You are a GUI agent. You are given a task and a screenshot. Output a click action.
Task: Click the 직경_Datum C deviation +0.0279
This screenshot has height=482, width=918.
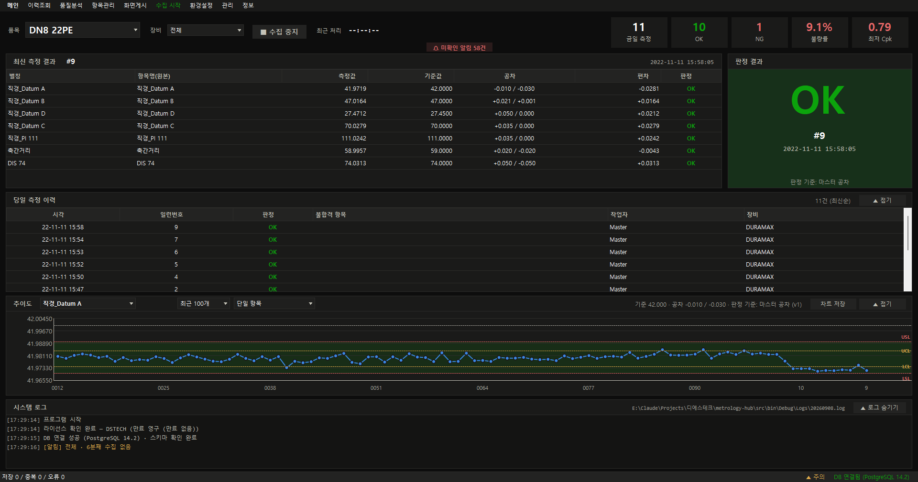648,126
